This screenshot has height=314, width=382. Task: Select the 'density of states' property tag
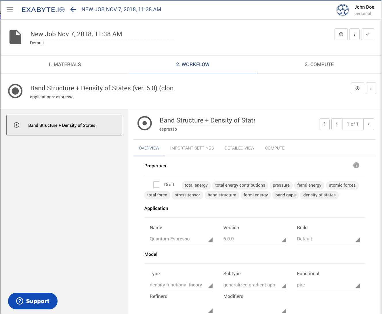(x=319, y=195)
